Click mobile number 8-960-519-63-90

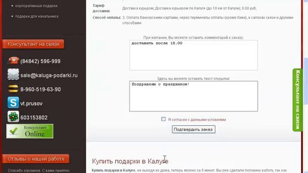(40, 89)
